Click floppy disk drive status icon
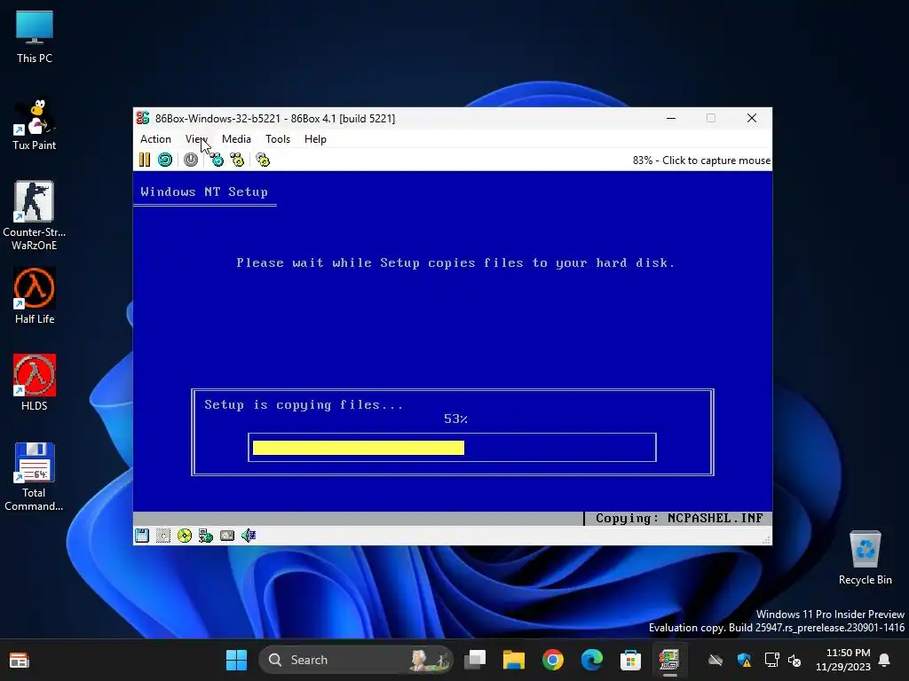 [142, 536]
